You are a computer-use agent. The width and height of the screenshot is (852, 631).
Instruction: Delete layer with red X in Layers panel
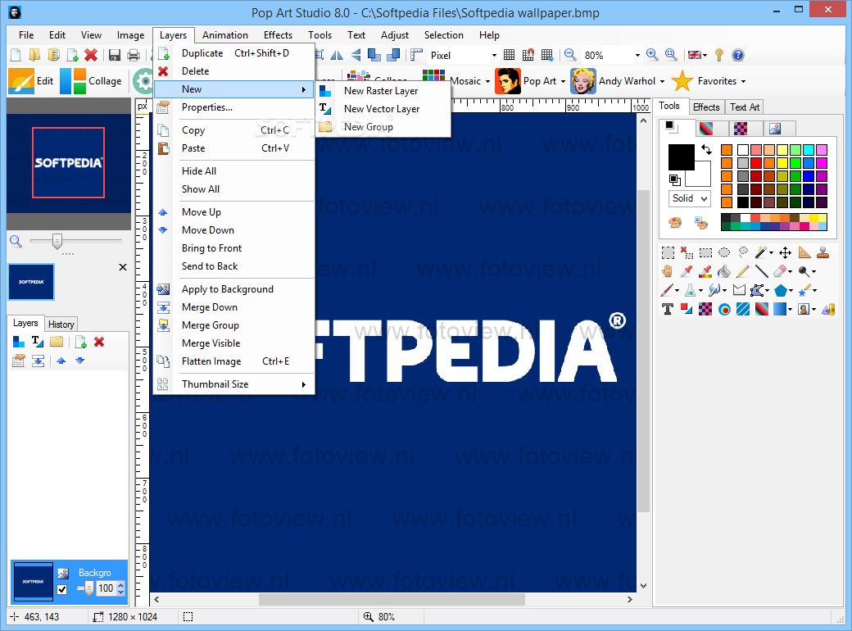(x=99, y=342)
